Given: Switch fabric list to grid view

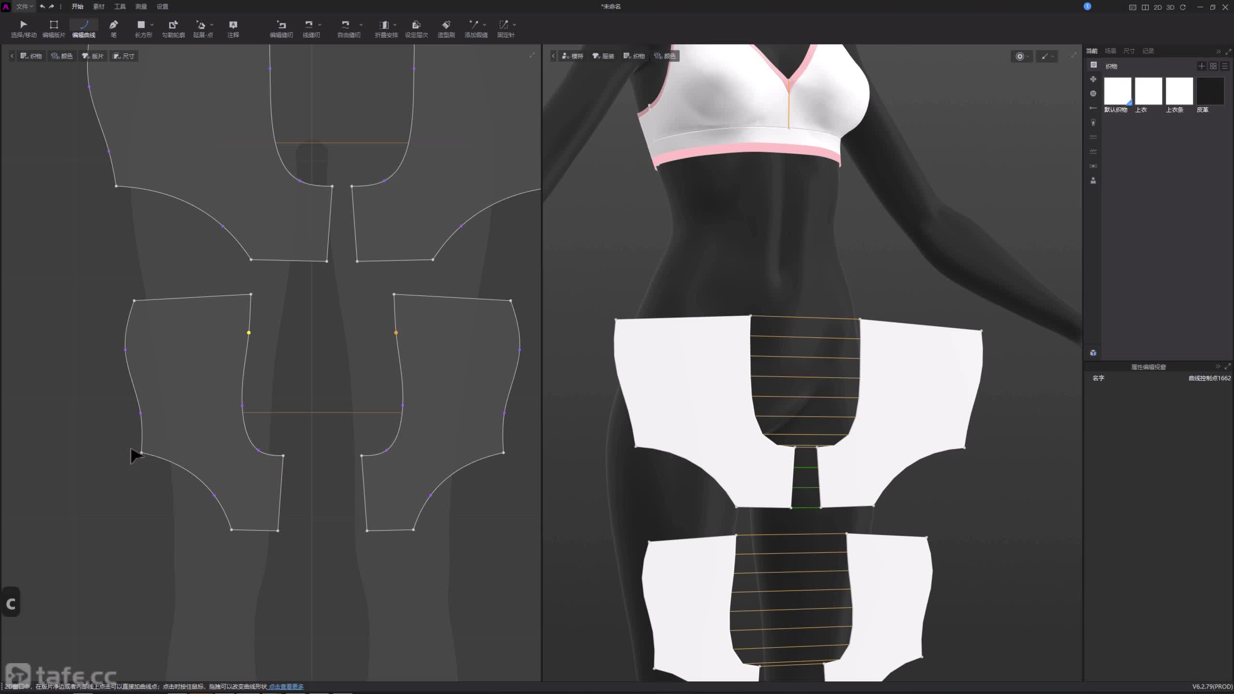Looking at the screenshot, I should (x=1213, y=66).
